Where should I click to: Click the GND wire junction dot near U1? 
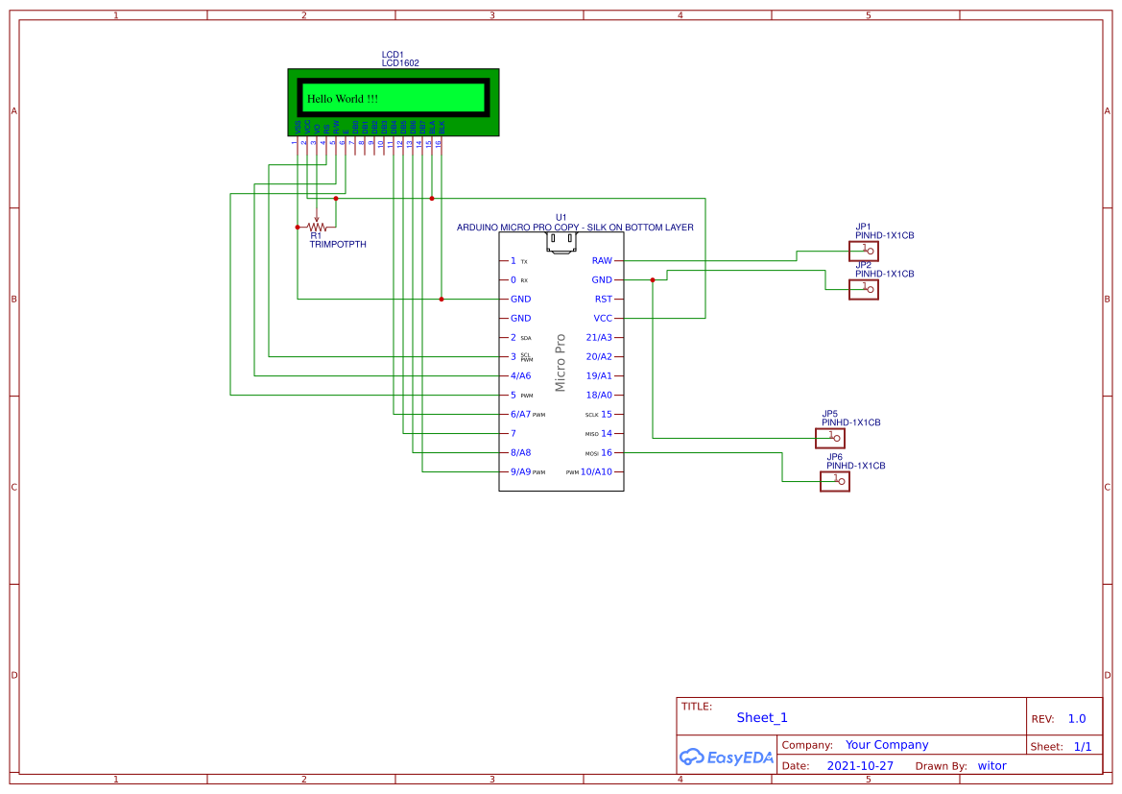pos(654,279)
